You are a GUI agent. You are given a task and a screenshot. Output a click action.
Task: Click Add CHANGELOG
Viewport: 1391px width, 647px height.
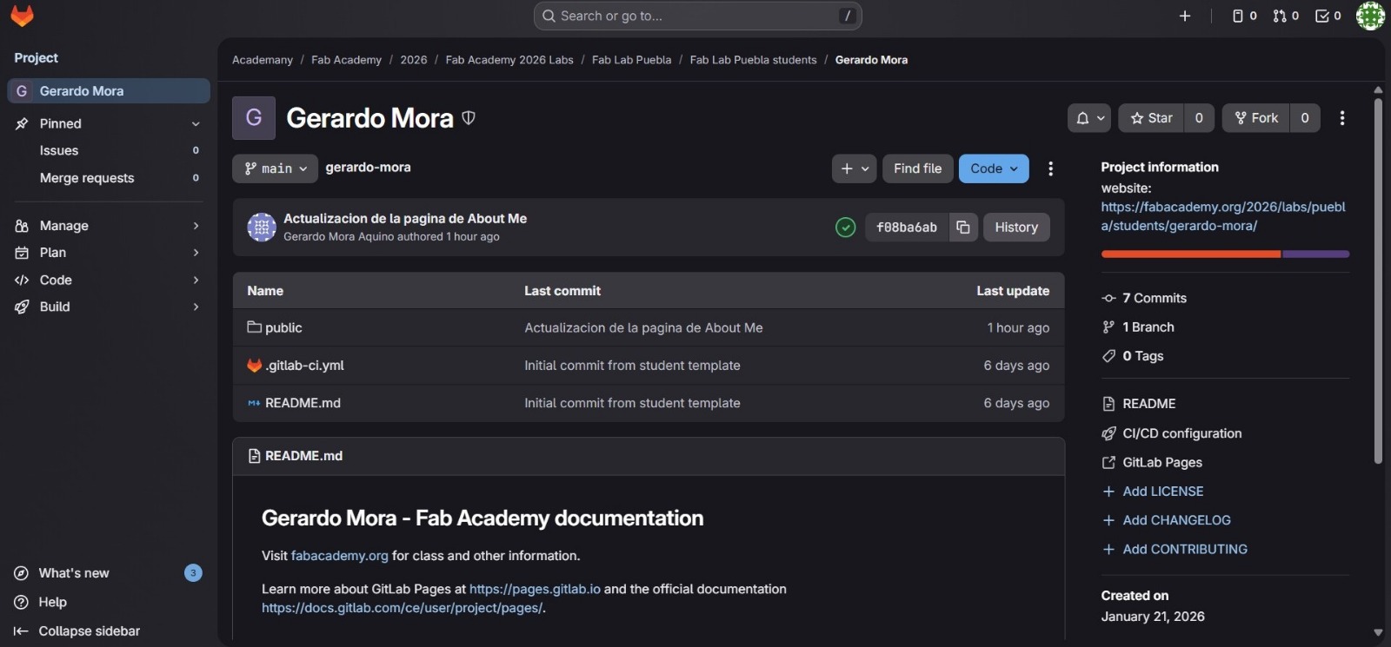pos(1176,520)
